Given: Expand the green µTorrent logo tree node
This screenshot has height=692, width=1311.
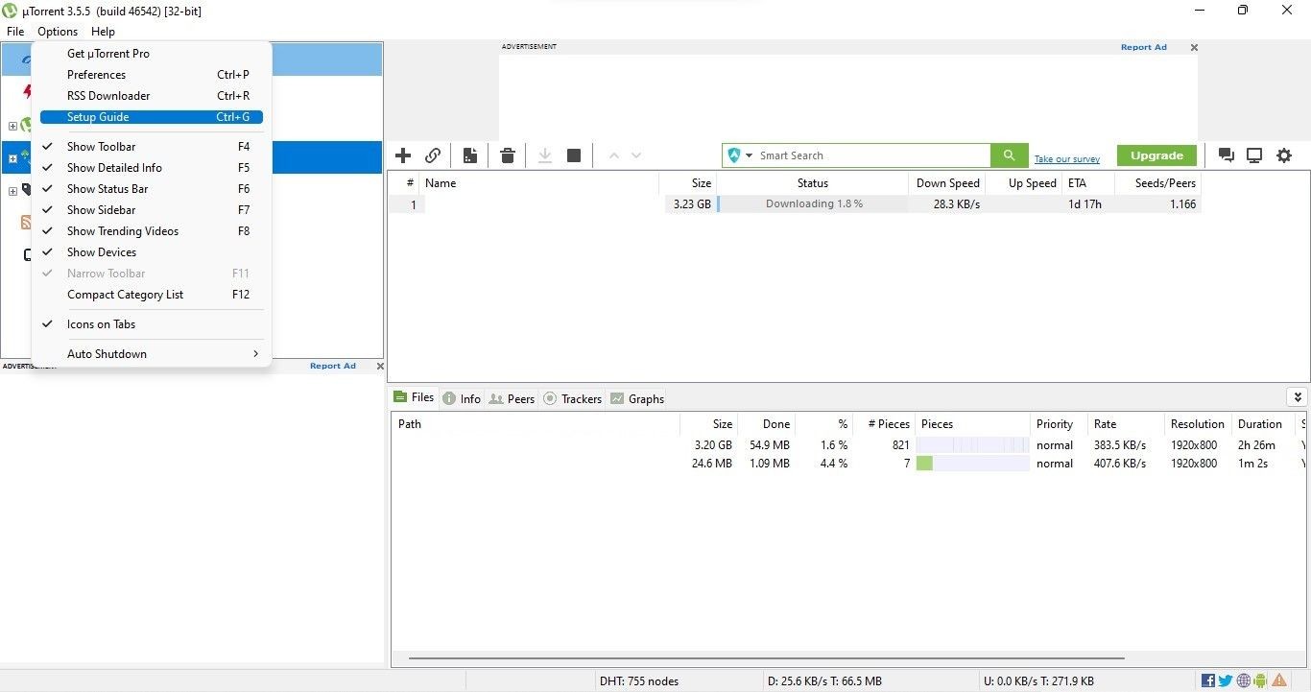Looking at the screenshot, I should point(12,126).
